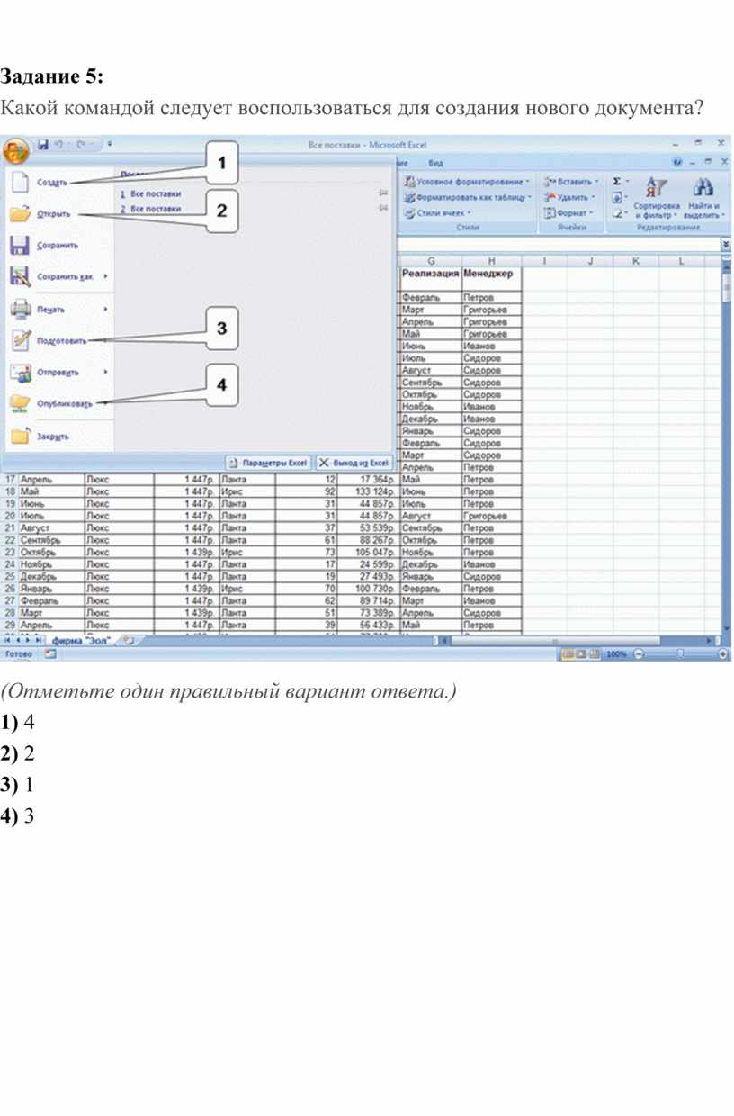The height and width of the screenshot is (1116, 734).
Task: Click cell containing 105 047р.
Action: [369, 552]
